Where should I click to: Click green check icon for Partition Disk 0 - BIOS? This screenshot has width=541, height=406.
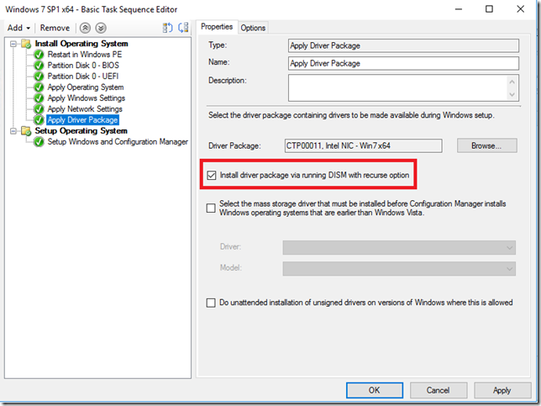pyautogui.click(x=39, y=66)
